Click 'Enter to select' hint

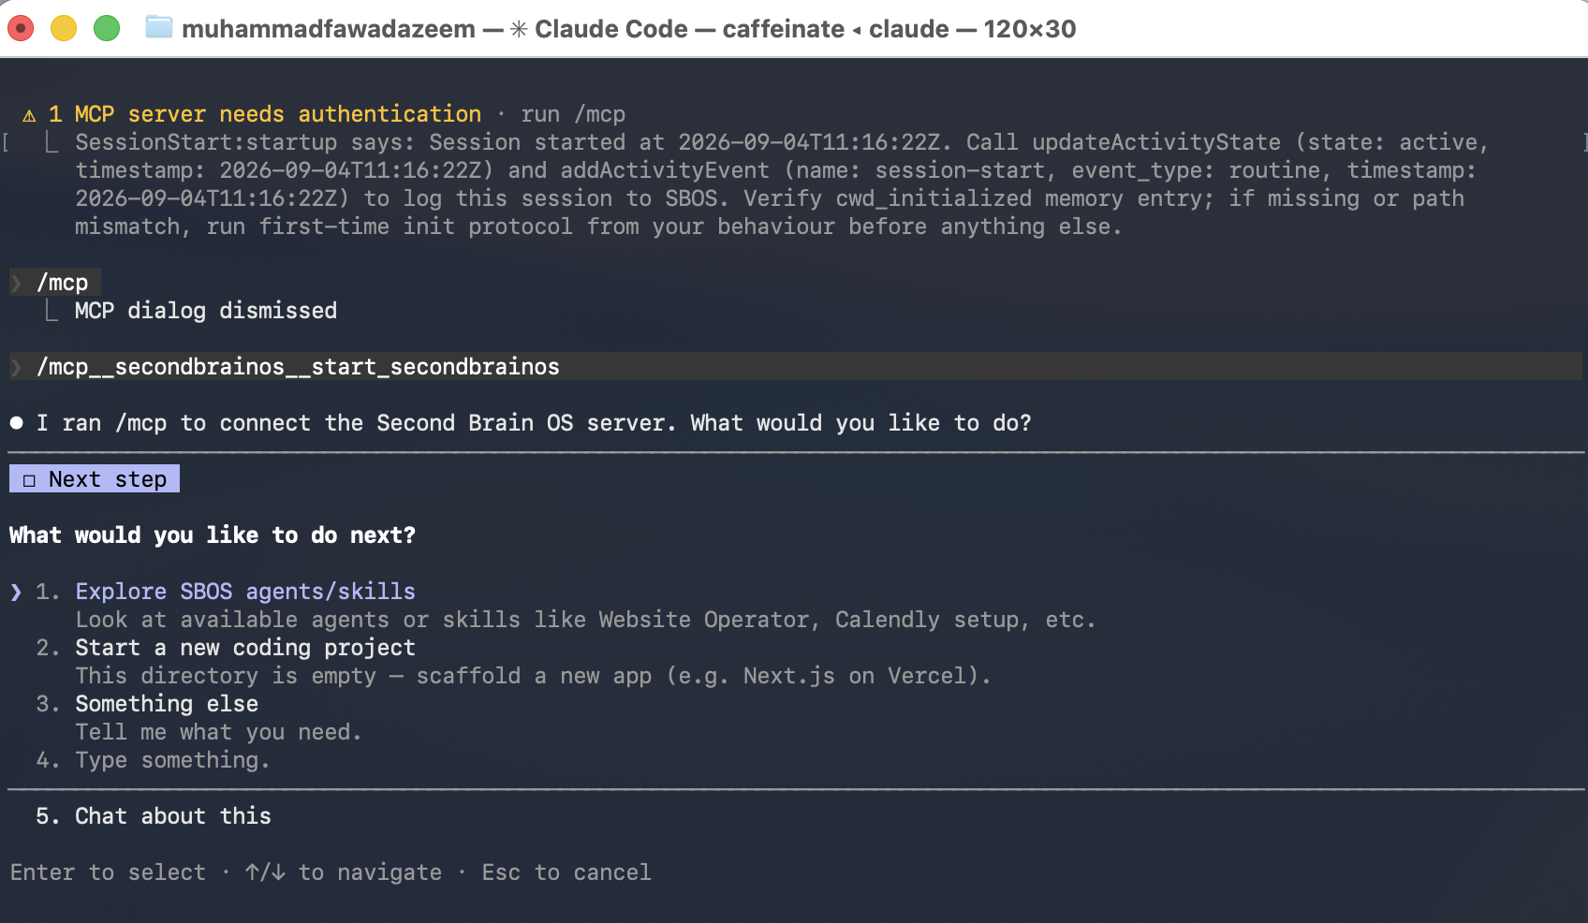[x=108, y=872]
